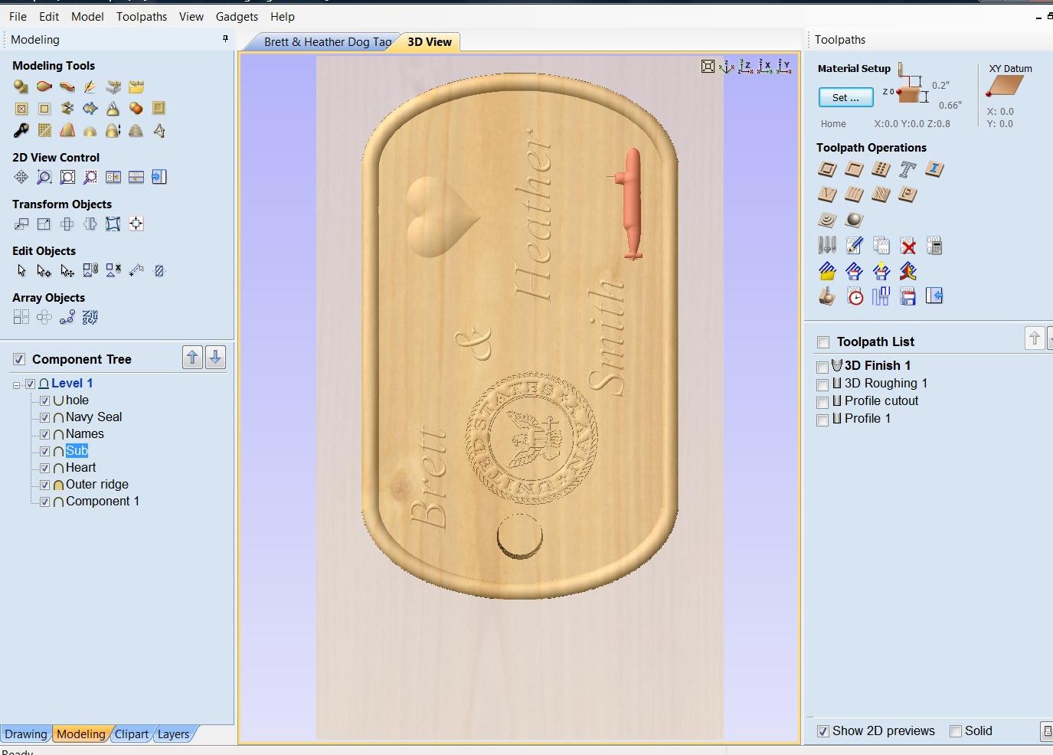This screenshot has height=755, width=1053.
Task: Create a 3D Roughing Toolpath
Action: pos(827,220)
